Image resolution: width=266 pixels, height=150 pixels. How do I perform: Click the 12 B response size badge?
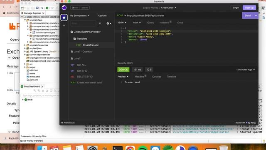click(x=149, y=70)
